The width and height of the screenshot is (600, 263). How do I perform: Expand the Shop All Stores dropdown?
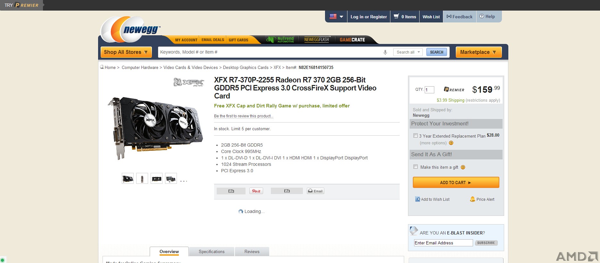[126, 52]
